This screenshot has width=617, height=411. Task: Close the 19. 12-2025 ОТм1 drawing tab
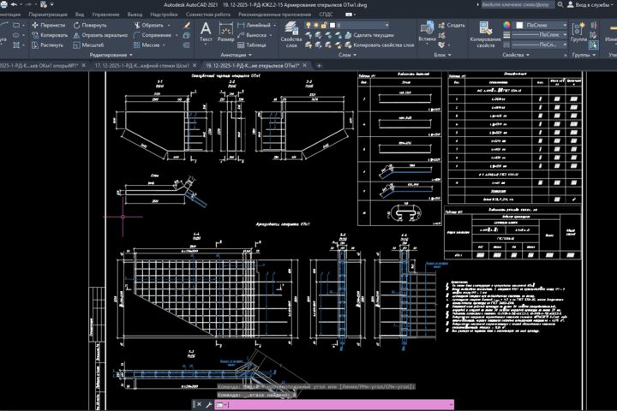coord(304,65)
